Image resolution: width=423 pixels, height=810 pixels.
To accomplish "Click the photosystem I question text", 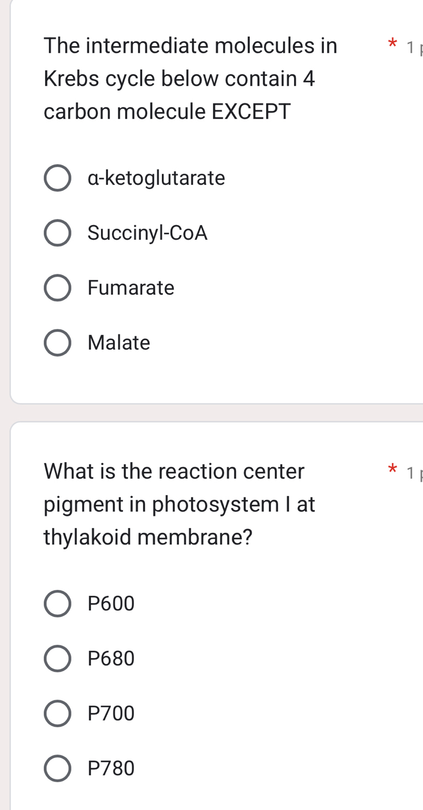I will point(179,504).
